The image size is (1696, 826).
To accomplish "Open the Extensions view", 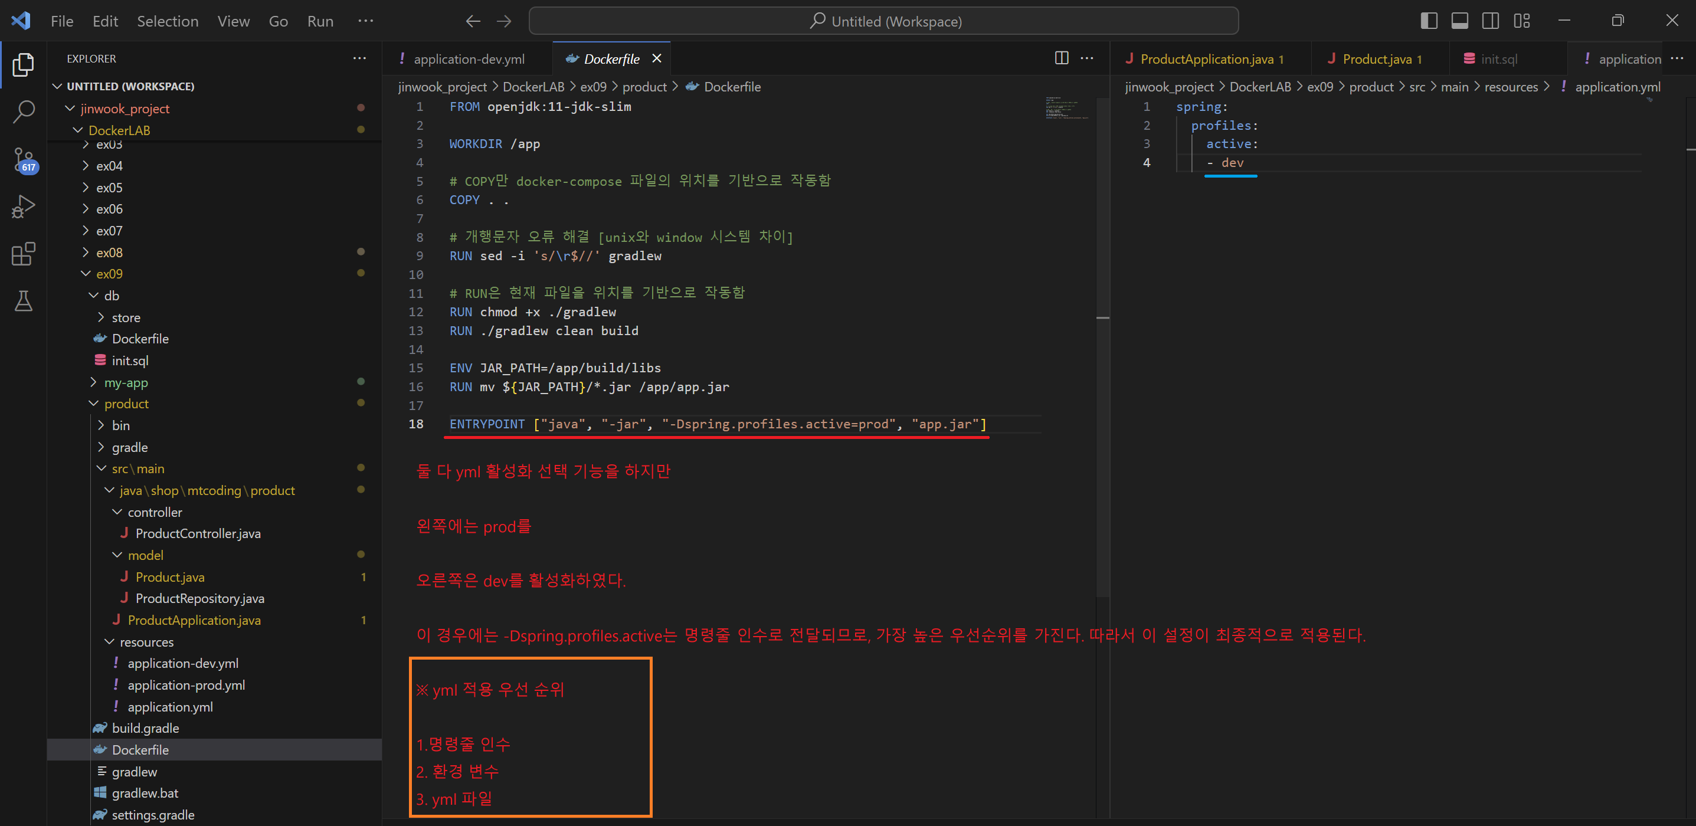I will (x=24, y=253).
